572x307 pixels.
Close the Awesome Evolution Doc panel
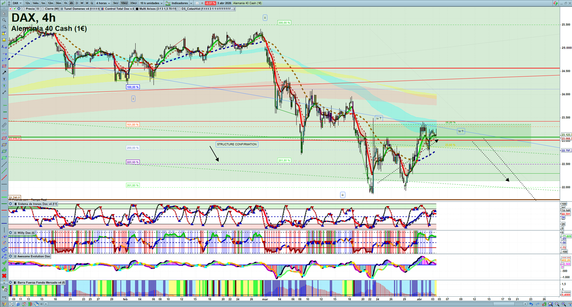pos(10,256)
